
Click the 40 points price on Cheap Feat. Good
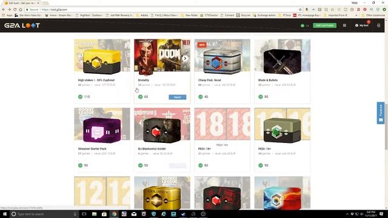click(x=204, y=97)
